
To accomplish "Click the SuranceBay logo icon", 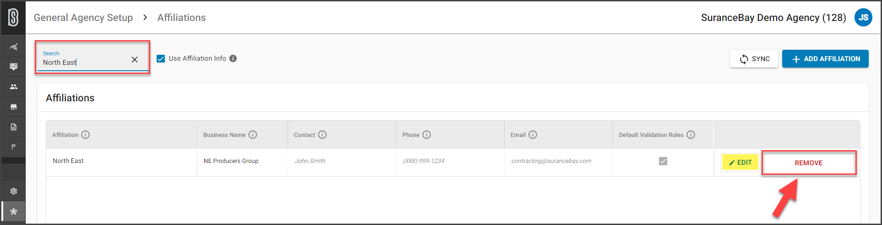I will tap(14, 18).
